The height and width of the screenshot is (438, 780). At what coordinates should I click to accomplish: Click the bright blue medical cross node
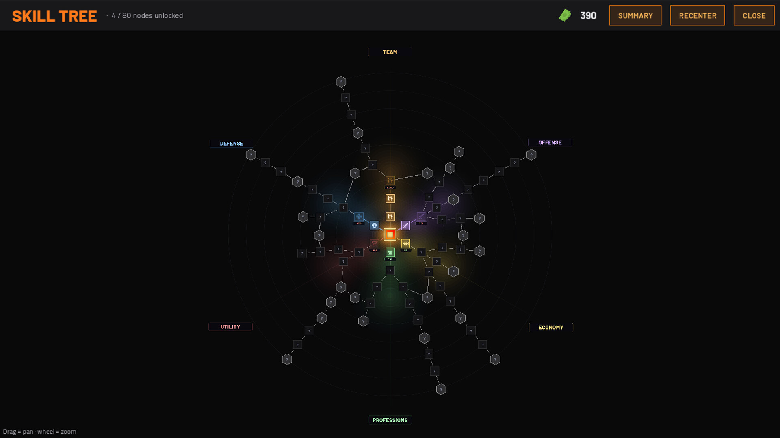[x=375, y=225]
